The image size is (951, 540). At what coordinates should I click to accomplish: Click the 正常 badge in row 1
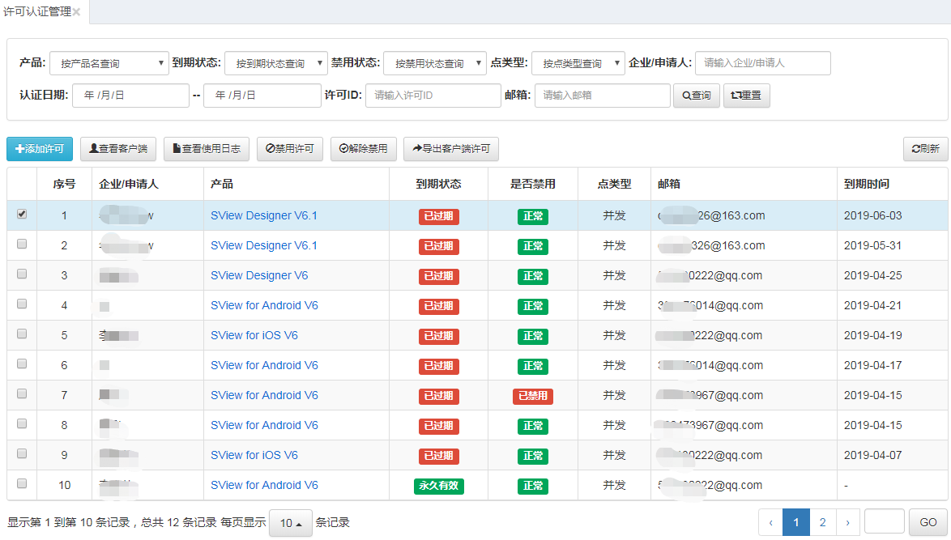pos(532,216)
